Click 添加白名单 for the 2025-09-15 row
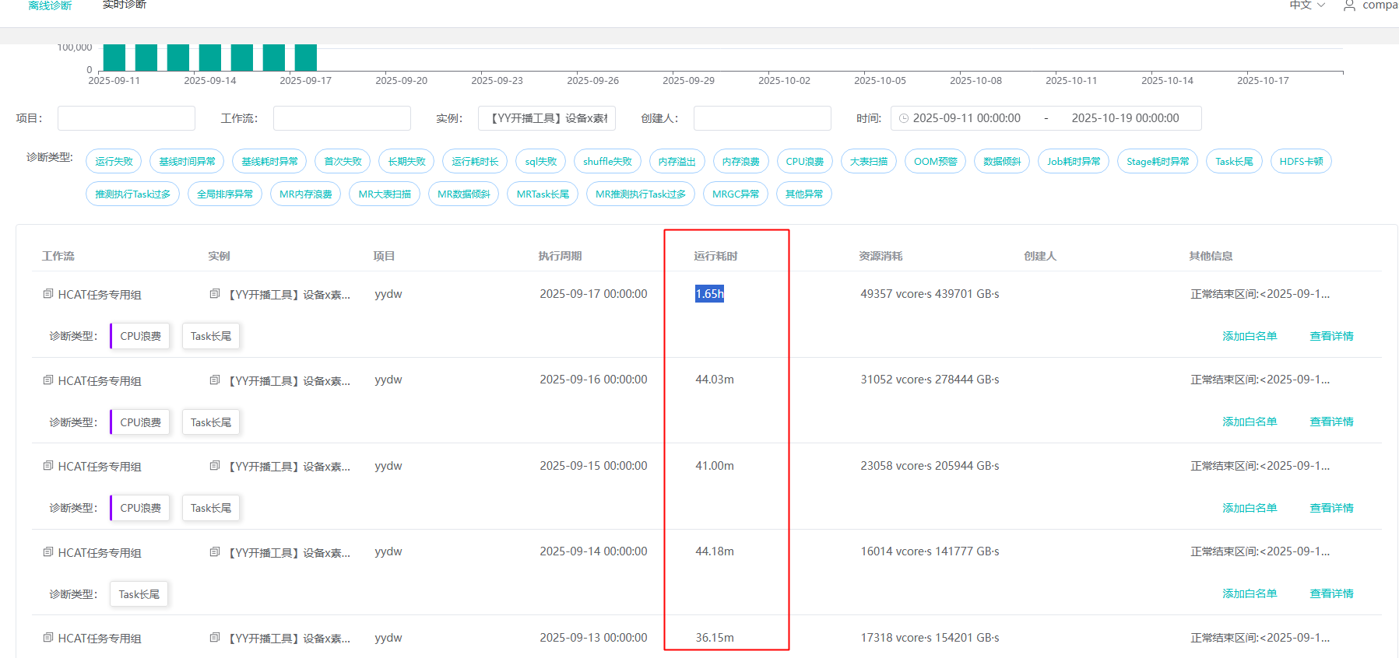The image size is (1399, 658). 1250,508
